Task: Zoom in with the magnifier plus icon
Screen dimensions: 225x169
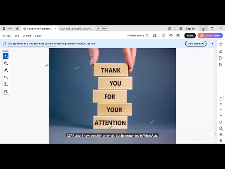Action: pos(221,134)
